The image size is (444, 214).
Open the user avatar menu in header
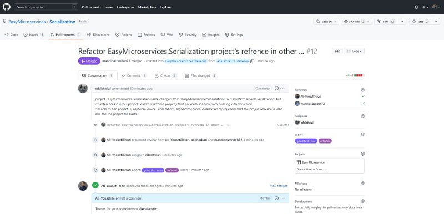pyautogui.click(x=436, y=7)
